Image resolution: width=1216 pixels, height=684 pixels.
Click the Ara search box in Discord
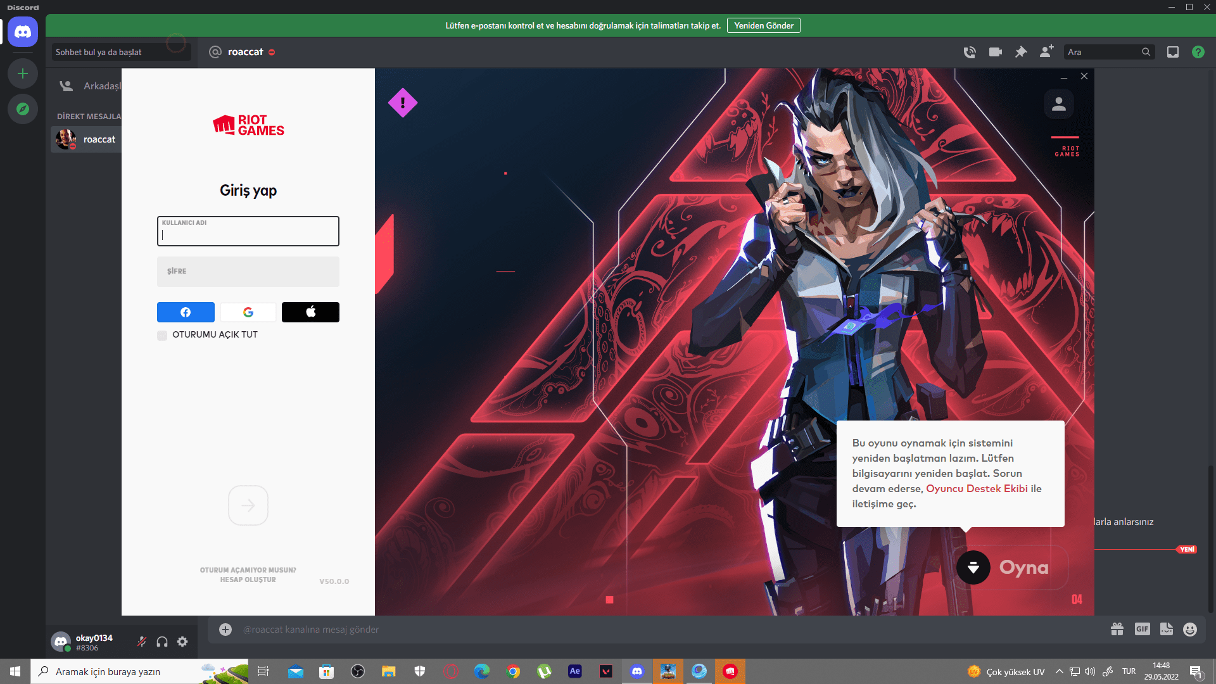pos(1109,52)
